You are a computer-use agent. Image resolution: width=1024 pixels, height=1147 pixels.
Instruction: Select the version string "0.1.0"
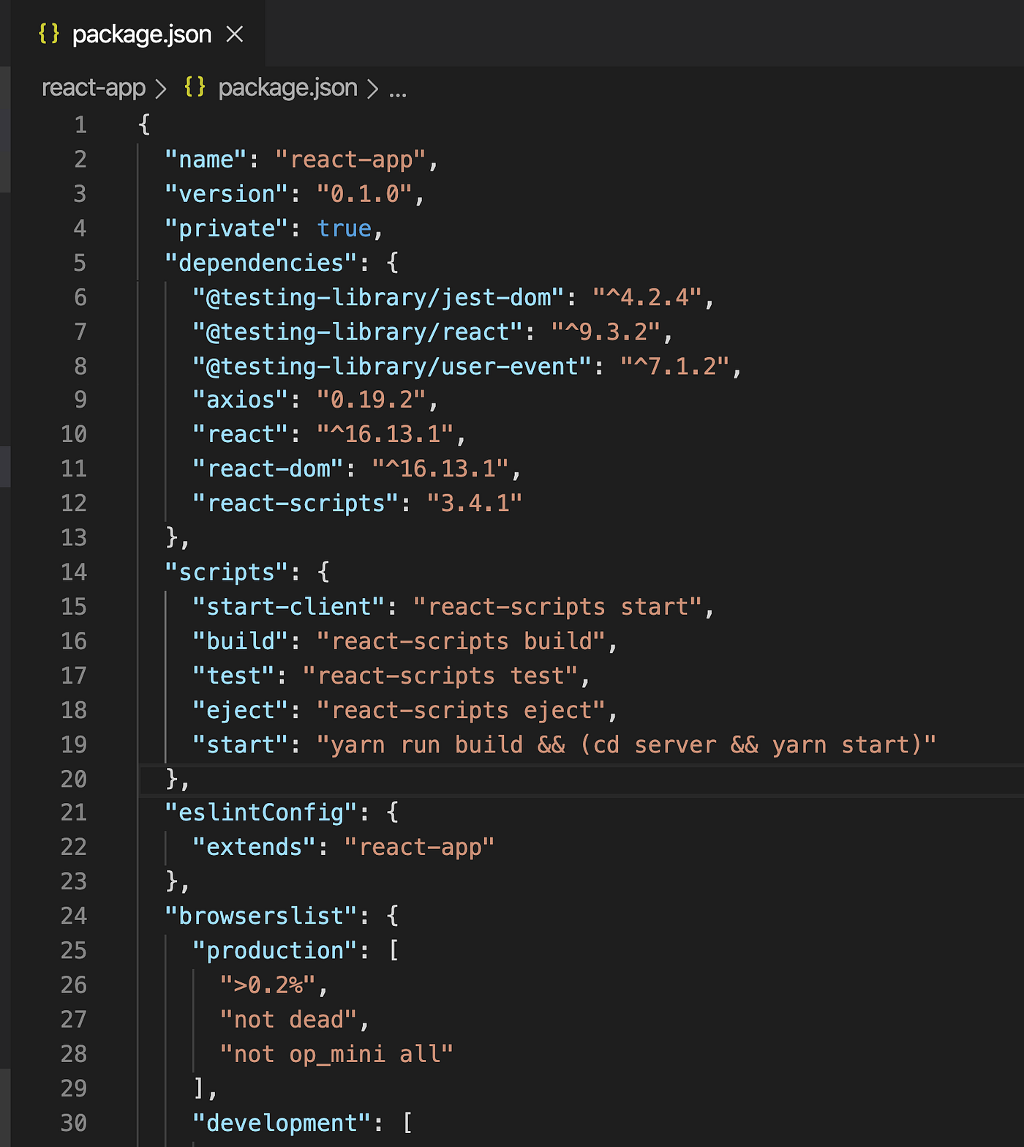click(371, 193)
